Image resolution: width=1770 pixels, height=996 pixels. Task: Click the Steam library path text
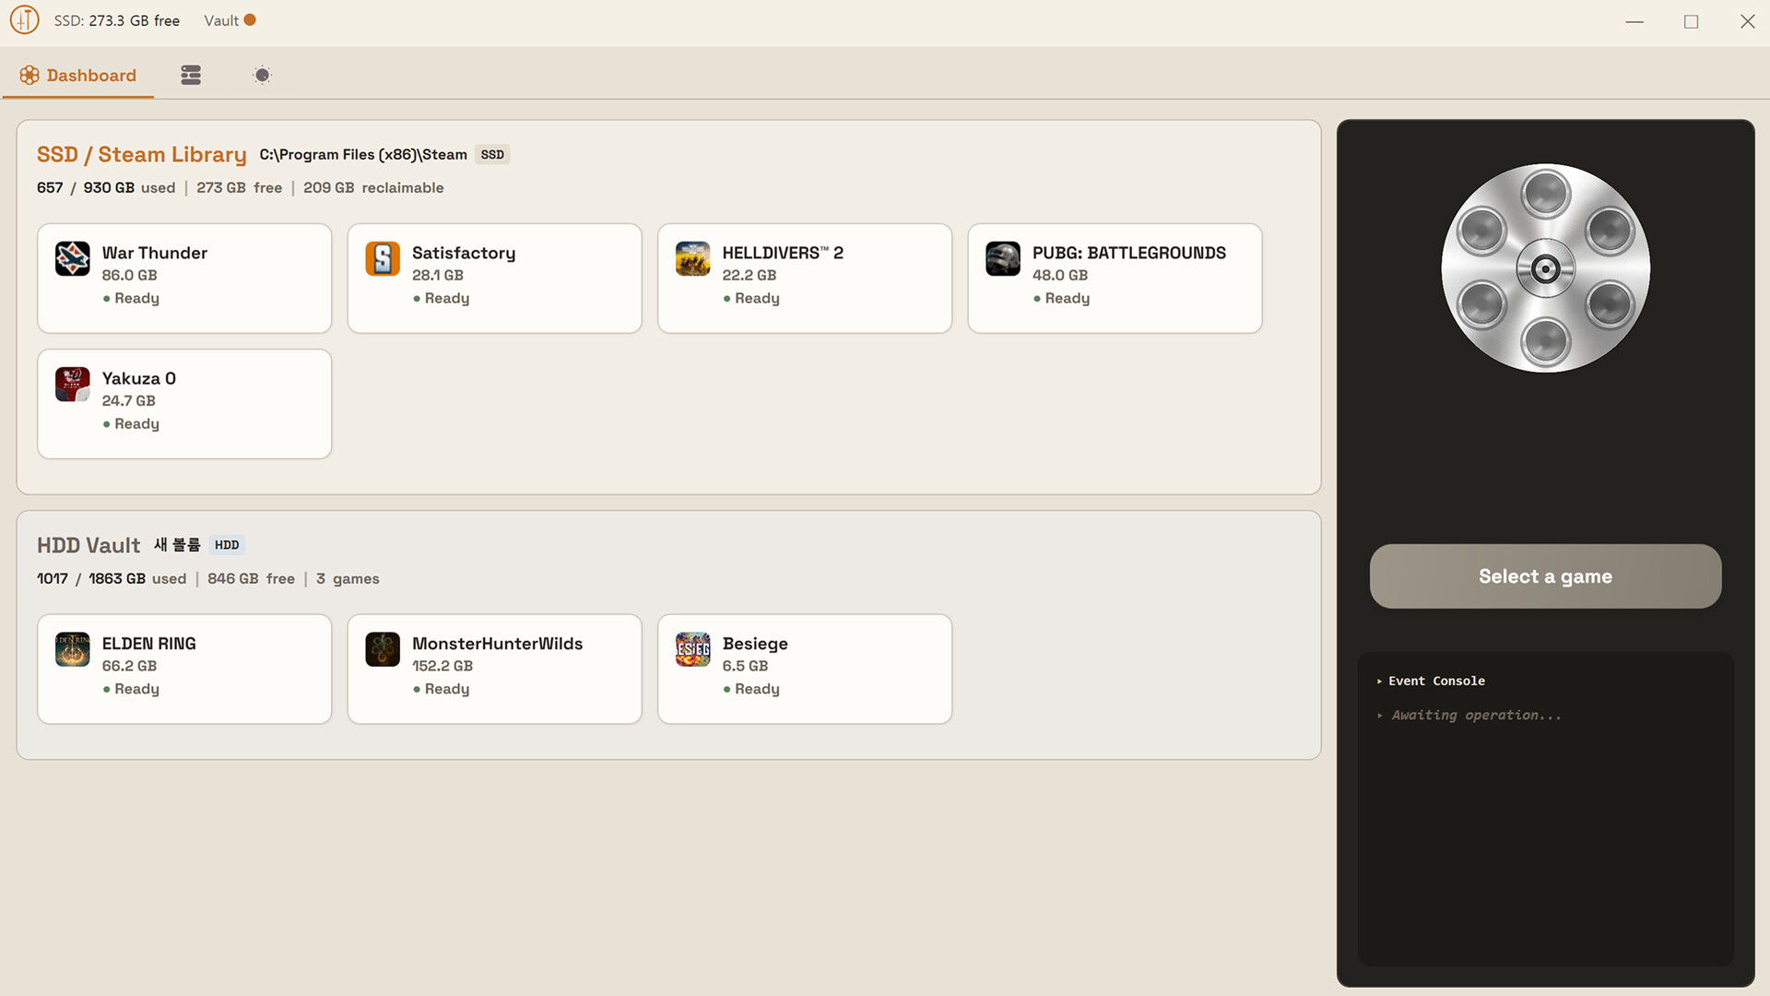click(x=363, y=155)
